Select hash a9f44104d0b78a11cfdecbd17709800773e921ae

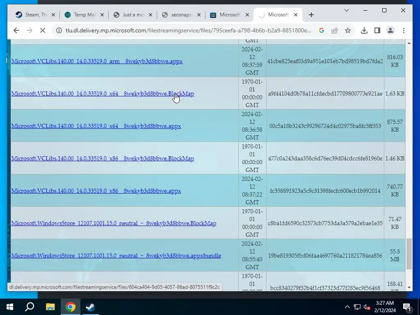(325, 94)
